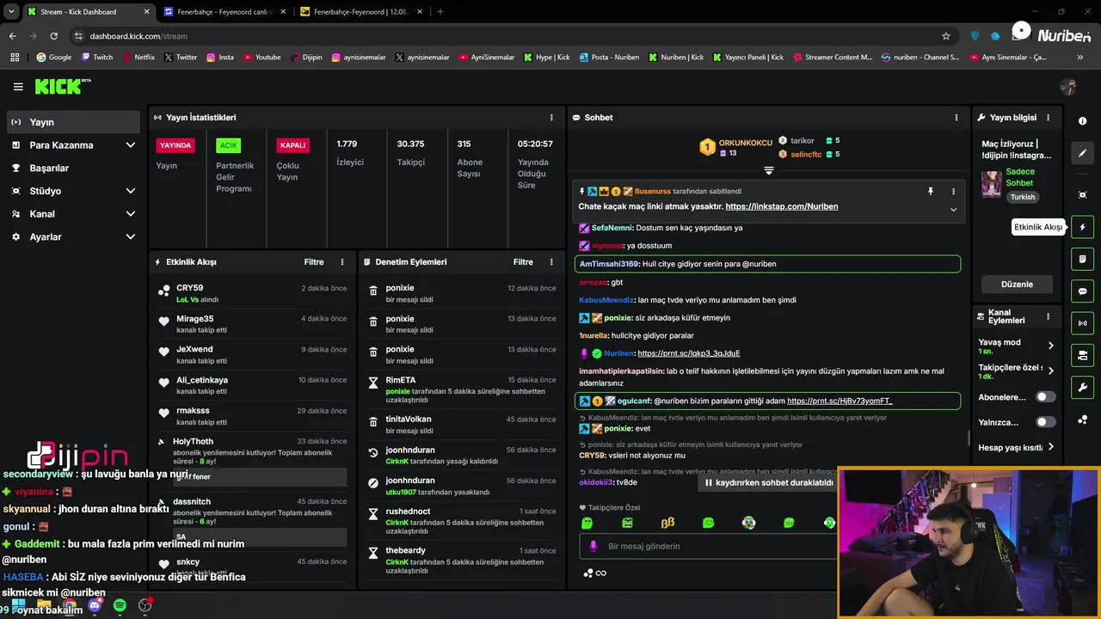1101x619 pixels.
Task: Click CRY59 in Etkinlik Akışı list
Action: pos(190,288)
